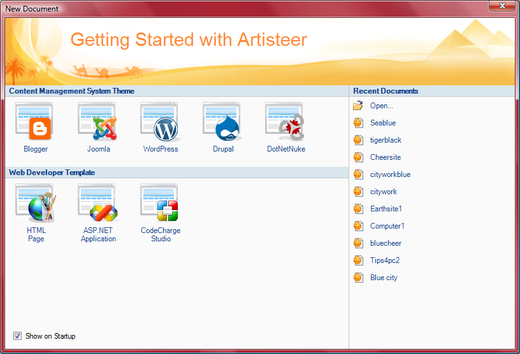
Task: Choose the ASP.NET Application icon
Action: 97,203
